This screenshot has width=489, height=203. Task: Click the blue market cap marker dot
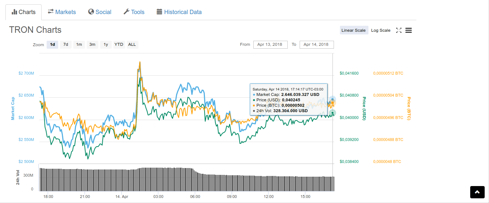[333, 99]
